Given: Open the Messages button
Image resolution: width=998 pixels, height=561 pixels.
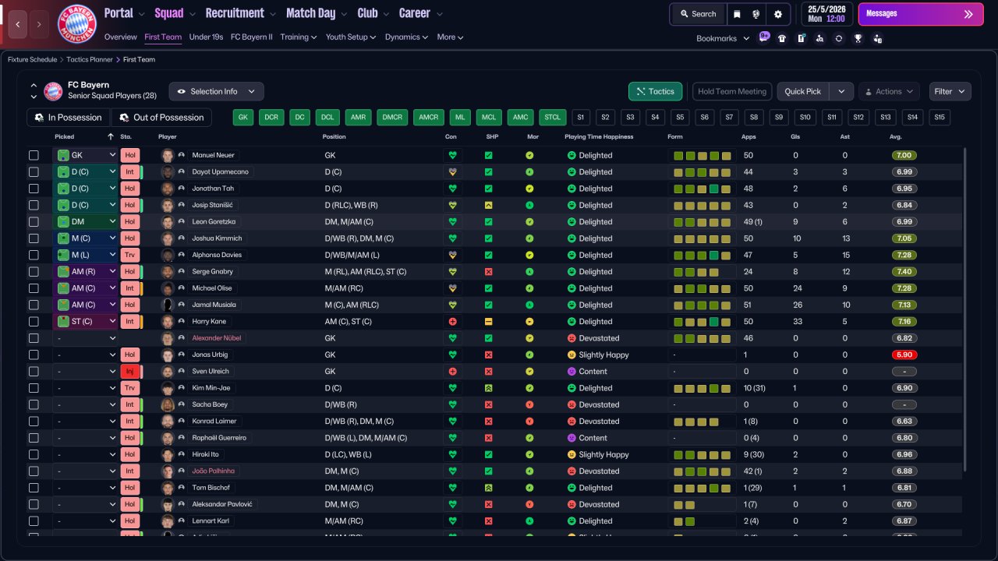Looking at the screenshot, I should 919,14.
